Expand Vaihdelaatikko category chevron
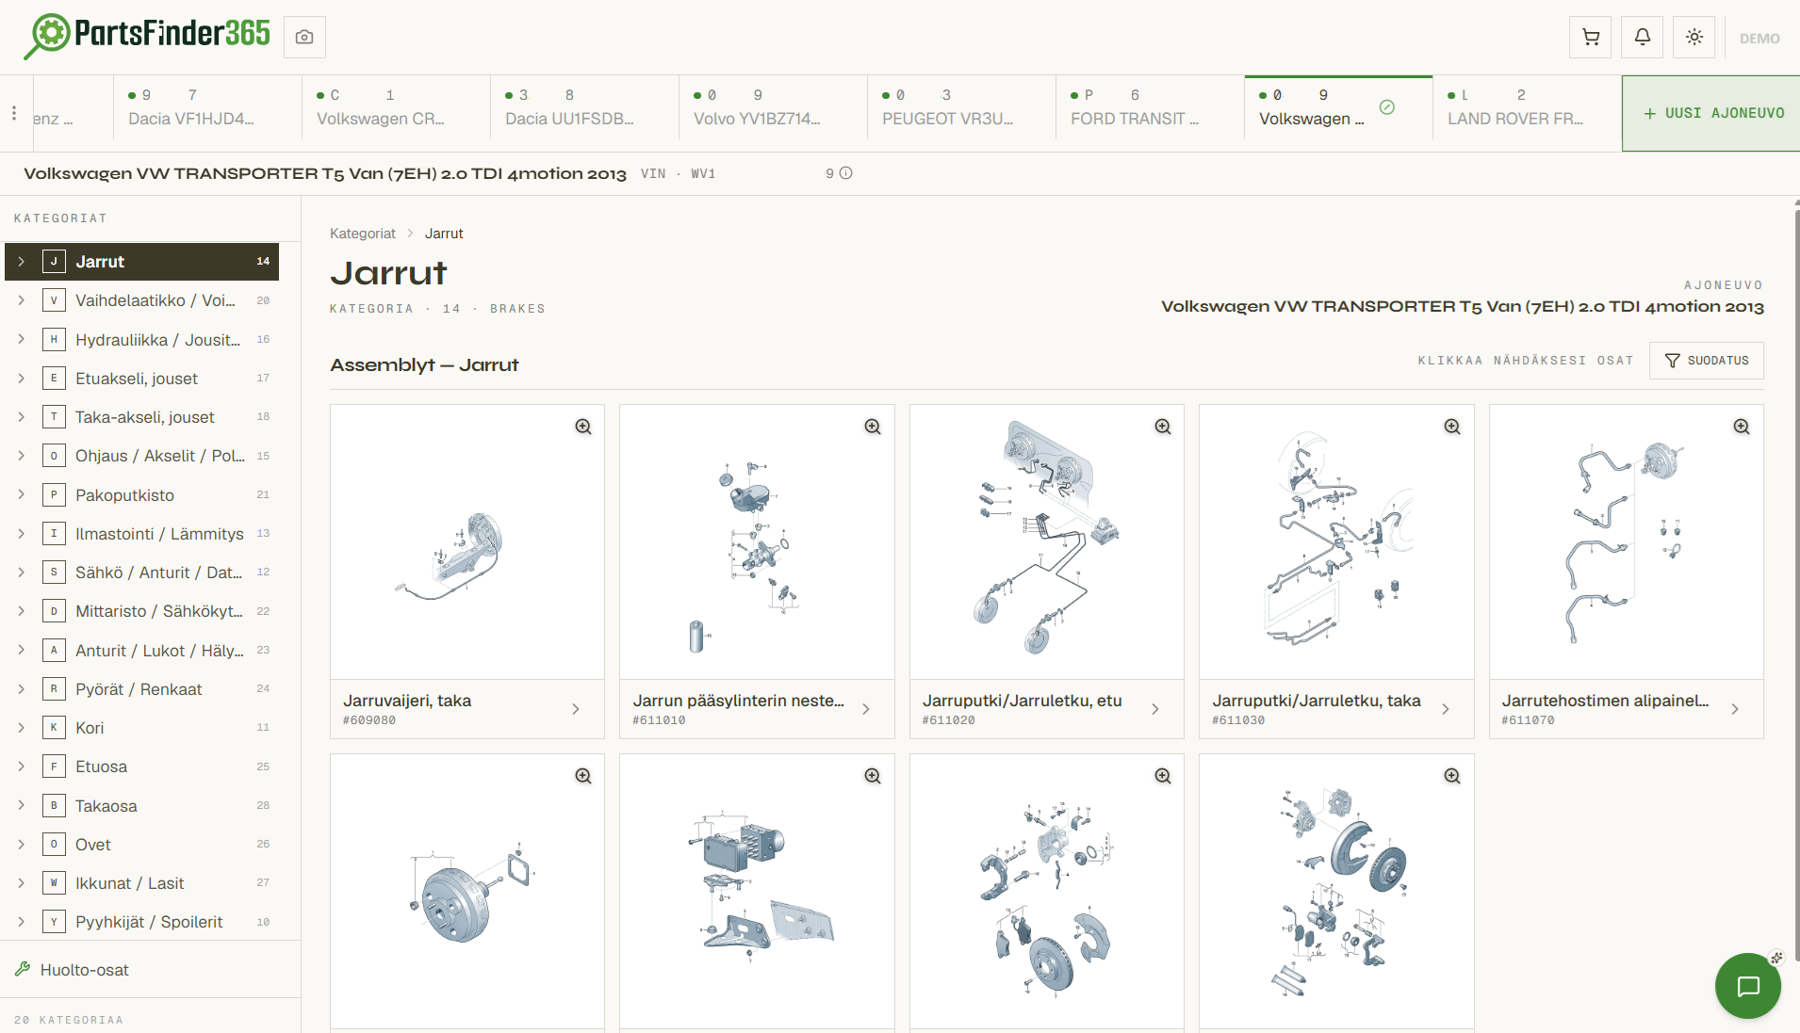This screenshot has height=1033, width=1800. [21, 300]
